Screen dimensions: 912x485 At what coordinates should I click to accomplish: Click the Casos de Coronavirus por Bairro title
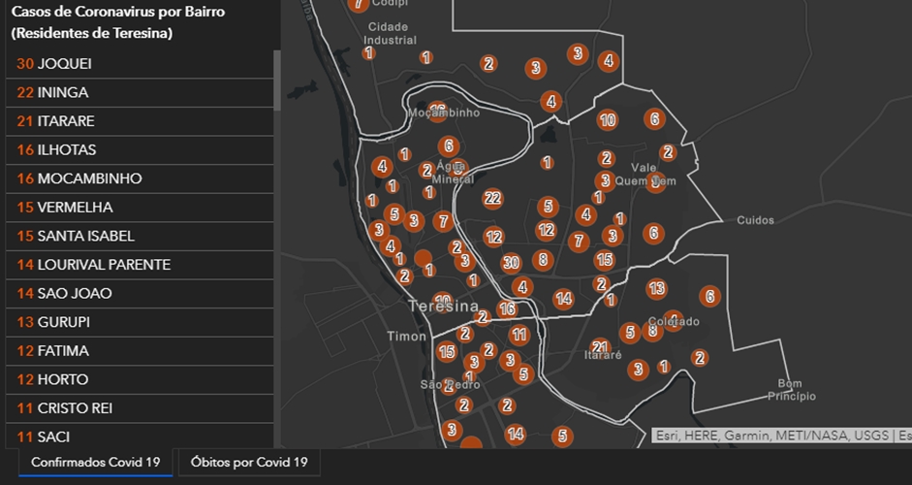coord(118,22)
